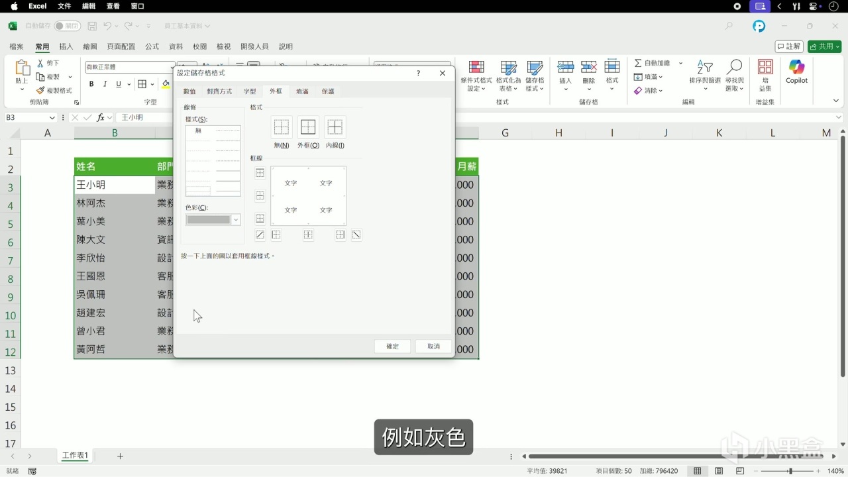Add a new sheet with plus button
848x477 pixels.
pos(120,456)
